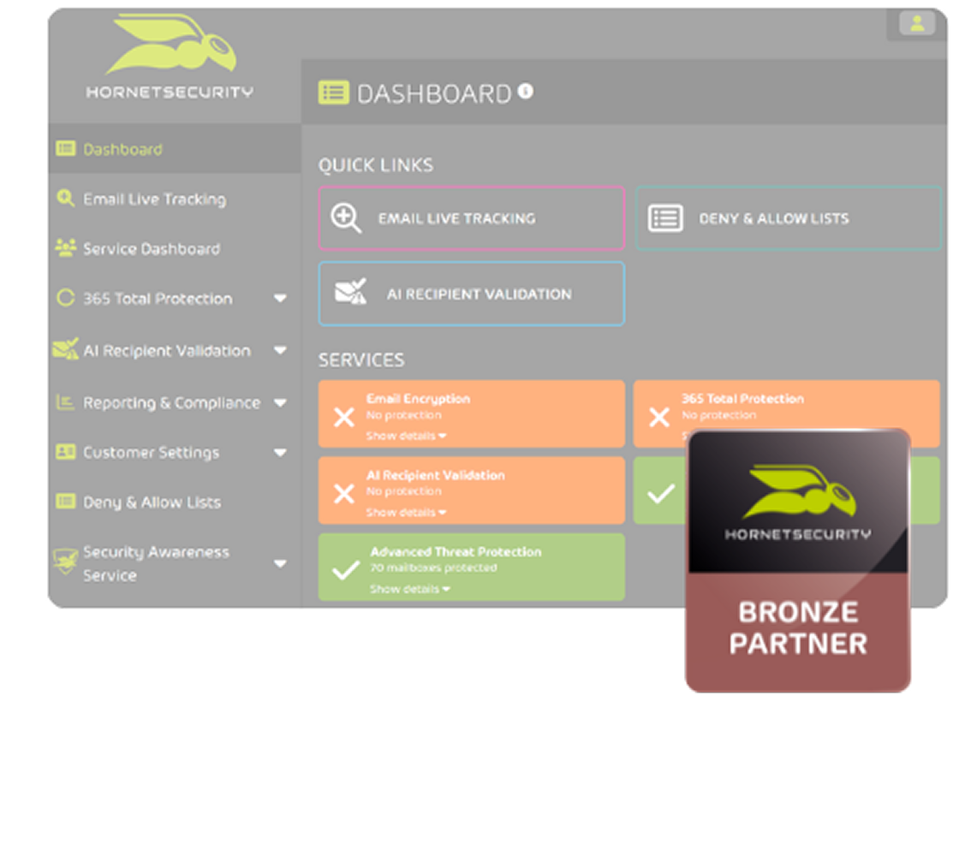959x856 pixels.
Task: Click the Email Live Tracking magnifier sidebar icon
Action: coord(65,198)
